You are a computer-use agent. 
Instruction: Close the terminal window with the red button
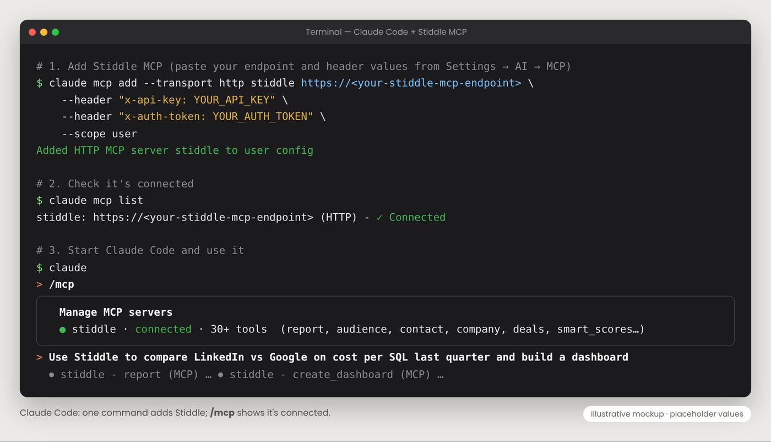click(x=32, y=32)
